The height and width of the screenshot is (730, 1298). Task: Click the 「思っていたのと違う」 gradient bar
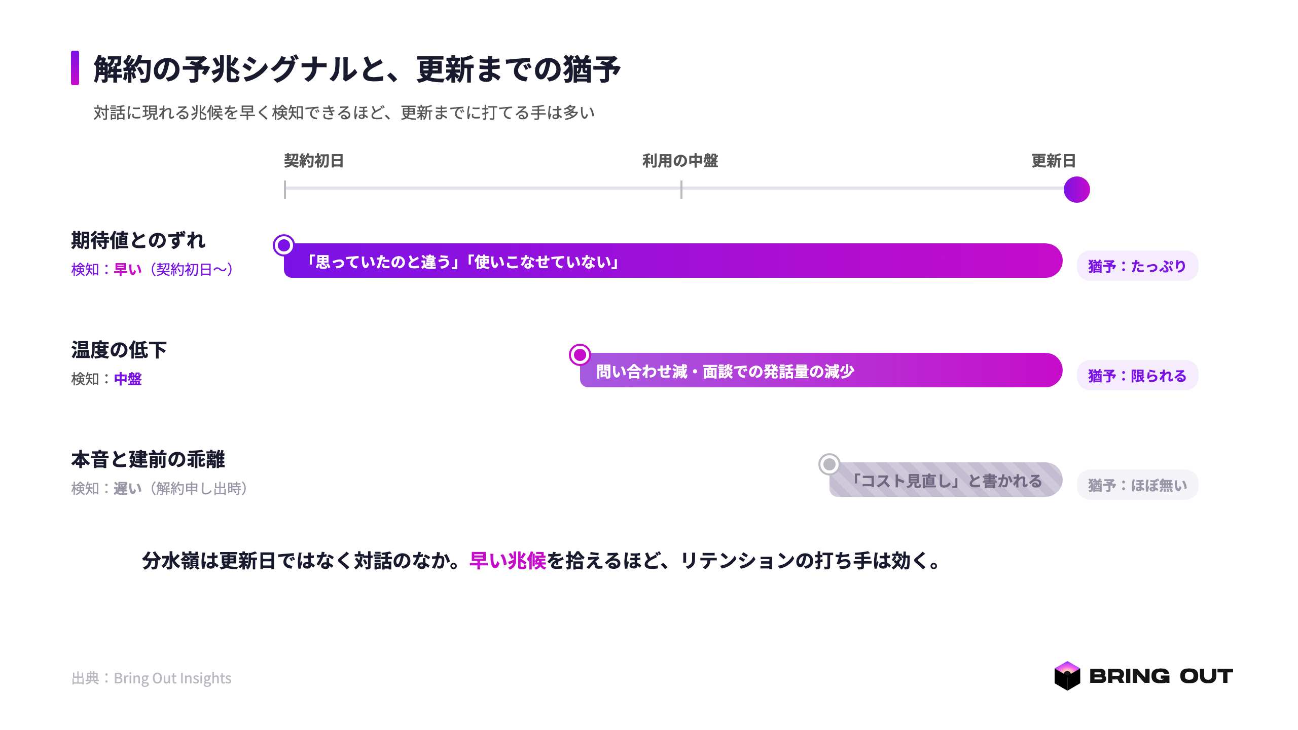click(x=673, y=261)
